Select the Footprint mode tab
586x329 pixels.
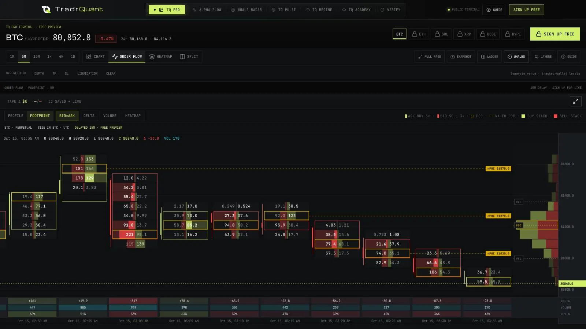click(x=40, y=116)
